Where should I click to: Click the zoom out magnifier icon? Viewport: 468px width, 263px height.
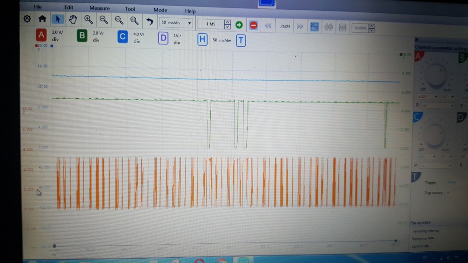coord(103,20)
